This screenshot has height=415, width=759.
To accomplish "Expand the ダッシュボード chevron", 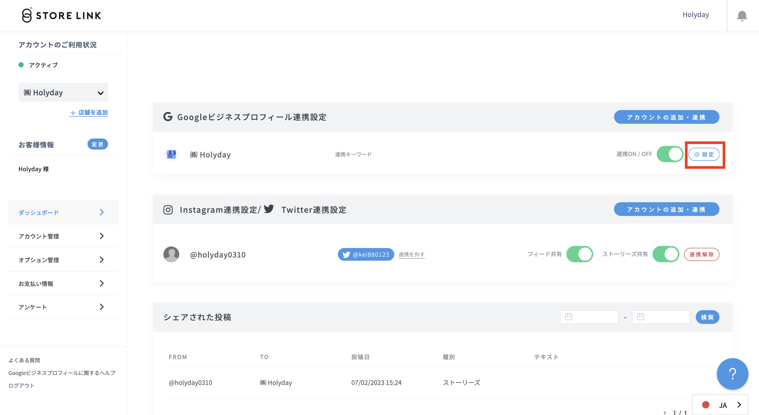I will pos(102,212).
